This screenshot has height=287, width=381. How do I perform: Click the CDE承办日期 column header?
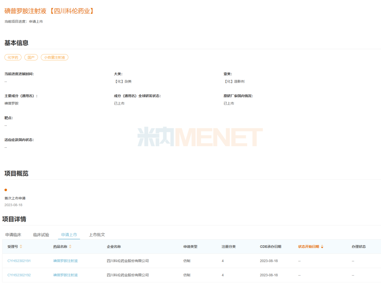271,247
